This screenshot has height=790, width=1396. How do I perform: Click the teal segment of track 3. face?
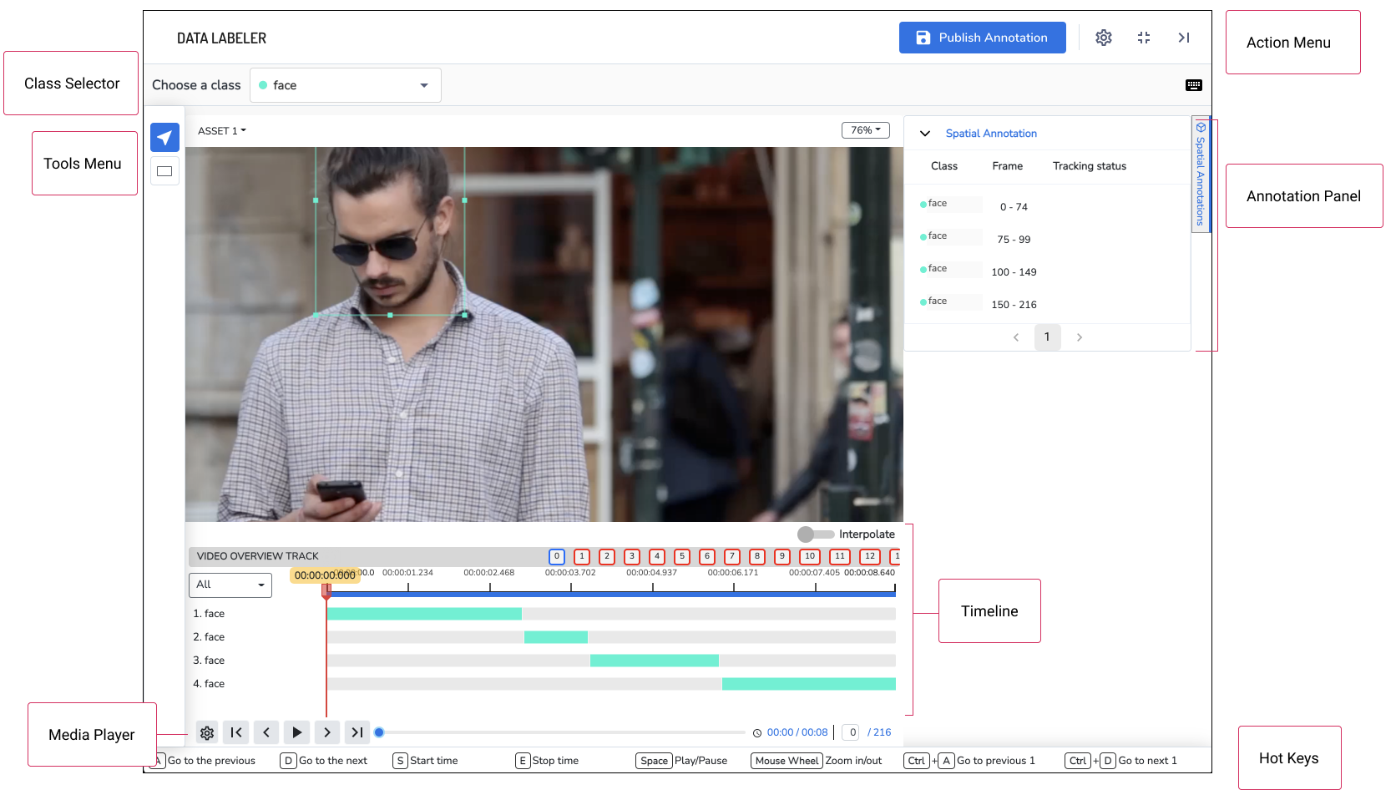655,661
